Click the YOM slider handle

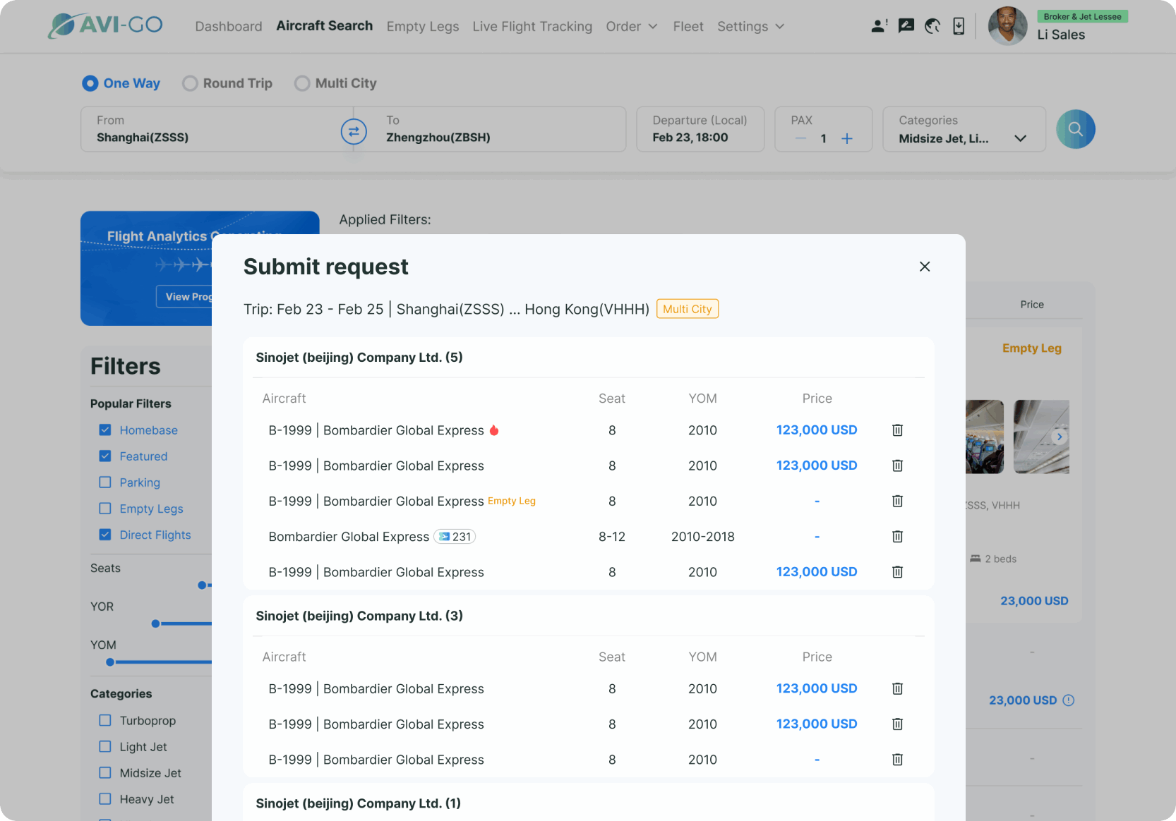[110, 662]
